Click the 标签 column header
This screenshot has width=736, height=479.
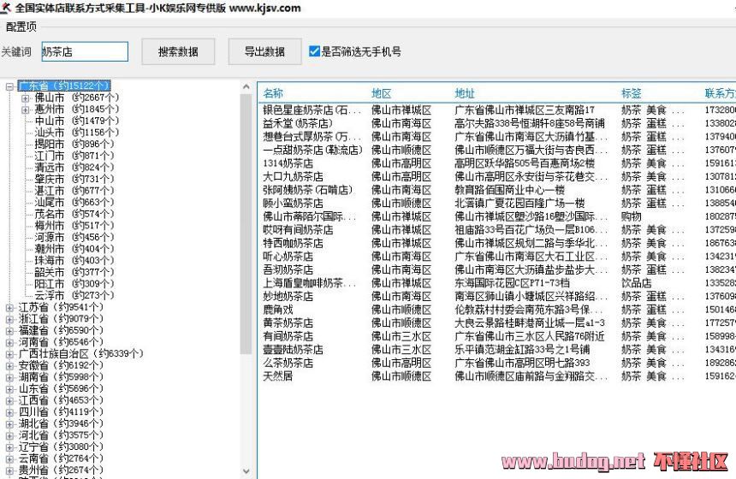(x=631, y=93)
